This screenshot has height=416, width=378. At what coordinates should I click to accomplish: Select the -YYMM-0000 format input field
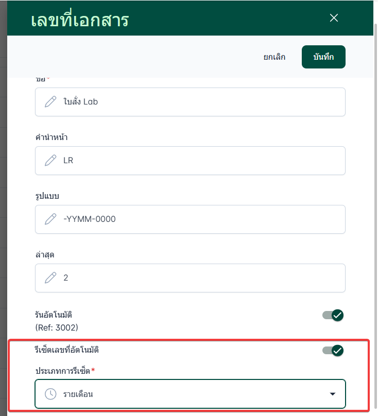201,219
